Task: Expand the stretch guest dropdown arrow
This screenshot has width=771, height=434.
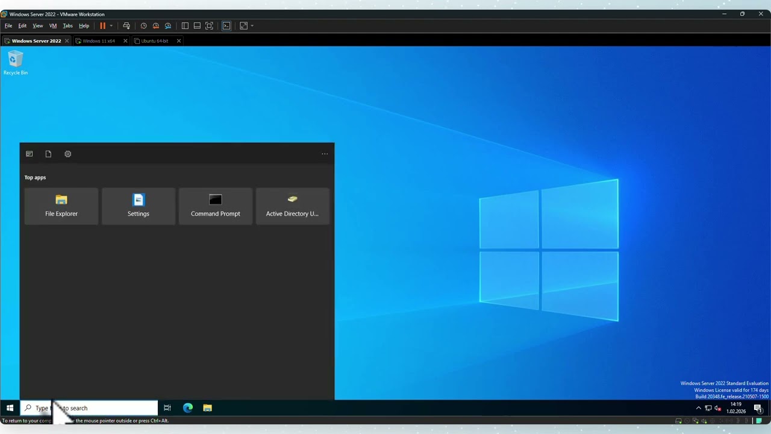Action: [252, 26]
